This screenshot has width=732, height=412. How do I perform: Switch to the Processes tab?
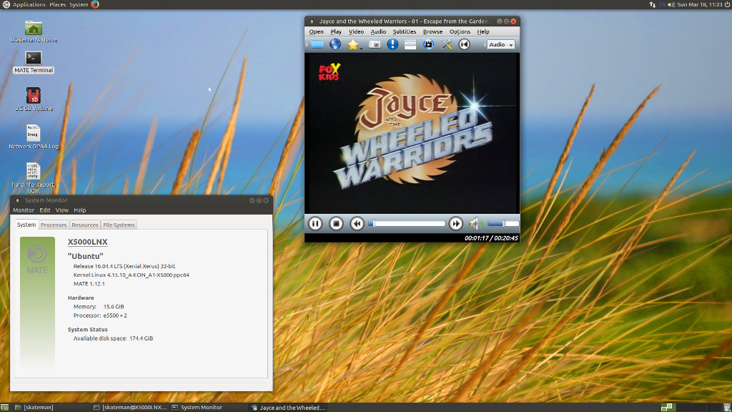pos(54,225)
